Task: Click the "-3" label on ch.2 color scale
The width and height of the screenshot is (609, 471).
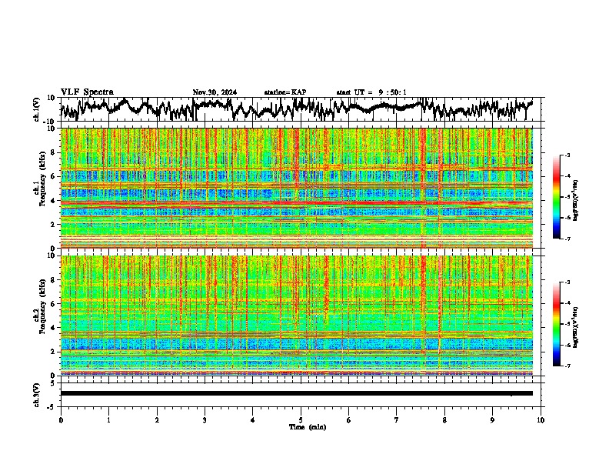Action: (x=567, y=282)
